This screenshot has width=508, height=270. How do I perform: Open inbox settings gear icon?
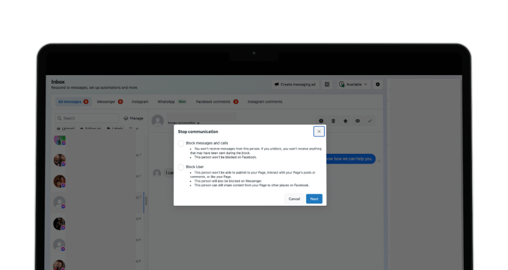[377, 84]
